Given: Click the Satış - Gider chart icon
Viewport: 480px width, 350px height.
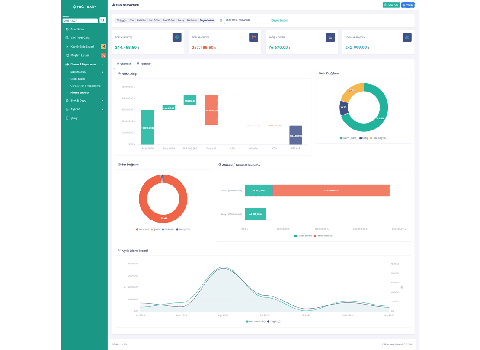Looking at the screenshot, I should tap(330, 37).
